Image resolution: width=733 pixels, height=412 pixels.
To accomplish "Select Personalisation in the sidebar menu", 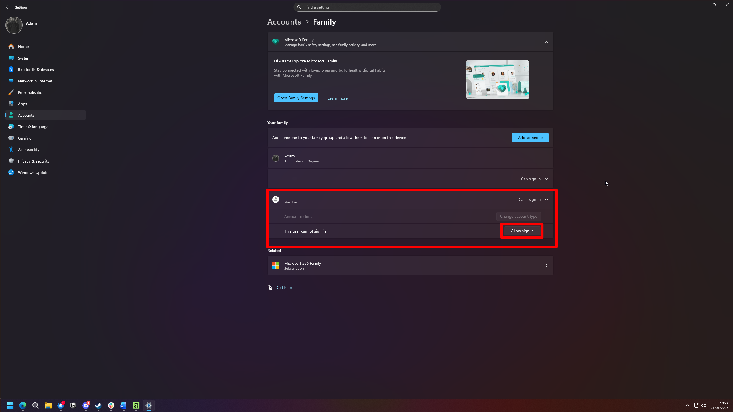I will coord(31,92).
